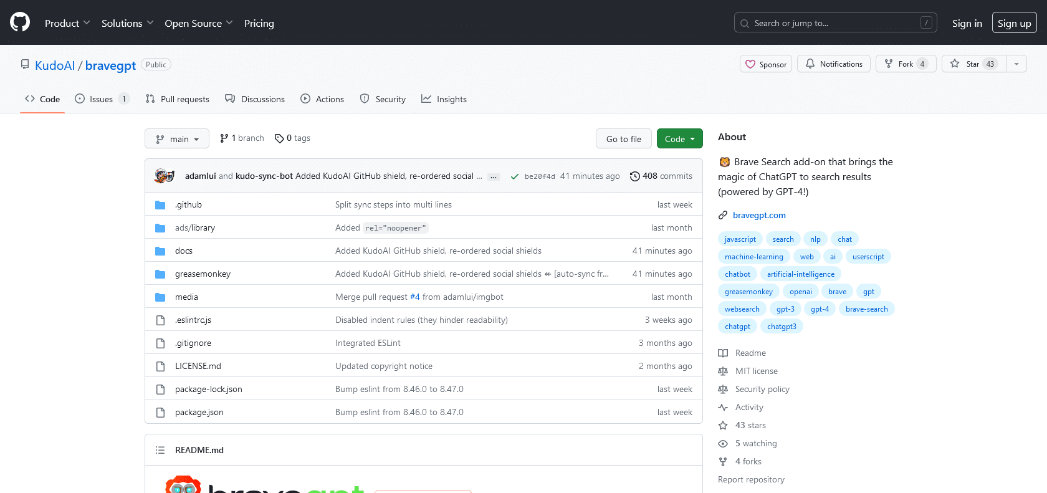Image resolution: width=1047 pixels, height=493 pixels.
Task: Open the Security tab
Action: [383, 99]
